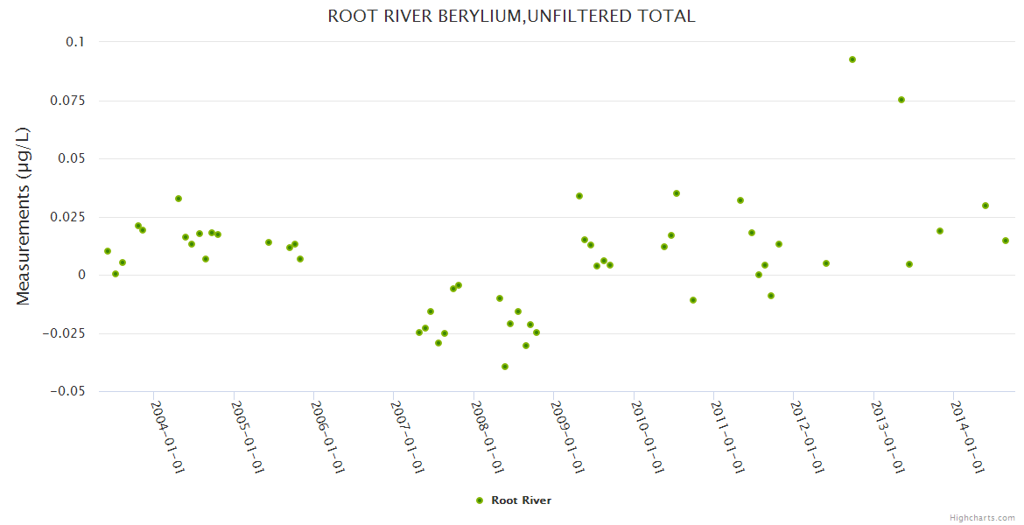Select the lowest data point near −0.04
This screenshot has width=1024, height=525.
pyautogui.click(x=505, y=367)
